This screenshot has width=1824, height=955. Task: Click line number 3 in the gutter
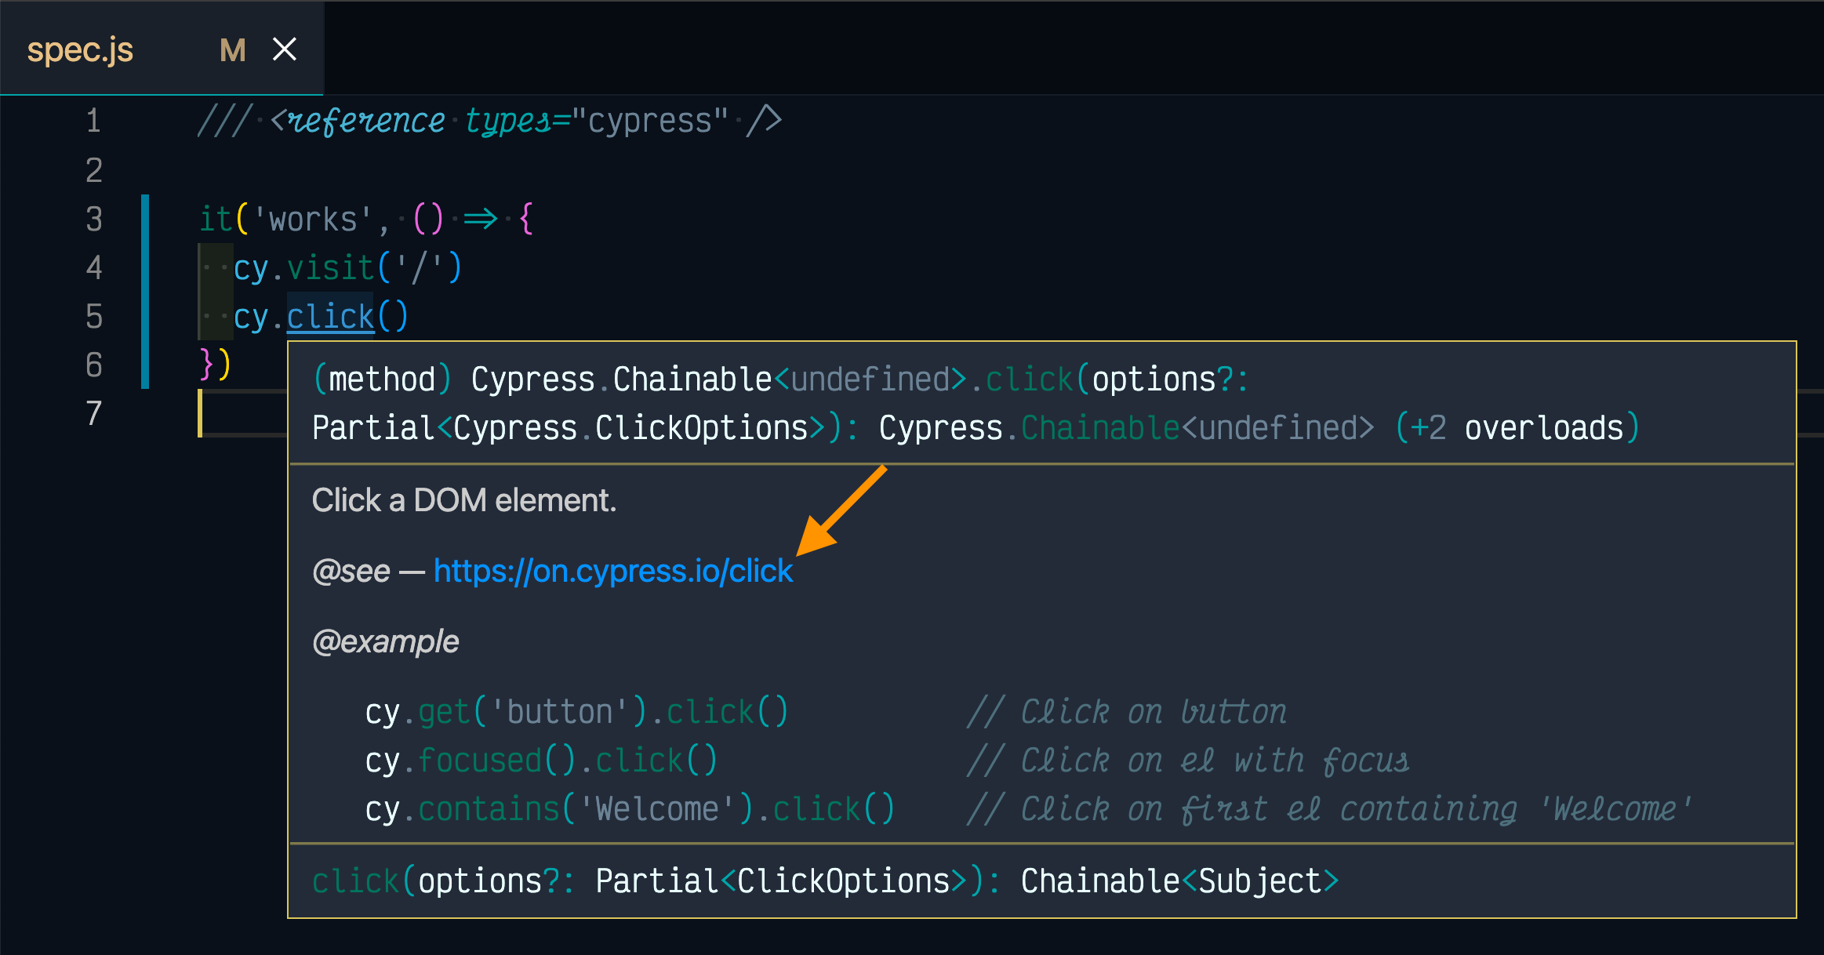[93, 219]
